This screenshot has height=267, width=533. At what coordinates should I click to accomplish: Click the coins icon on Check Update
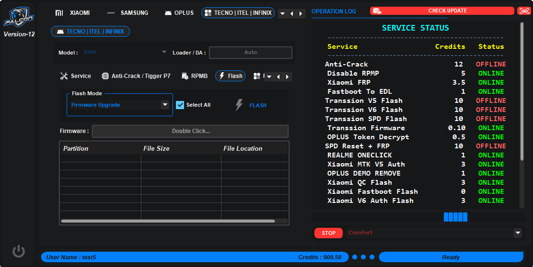pyautogui.click(x=377, y=11)
